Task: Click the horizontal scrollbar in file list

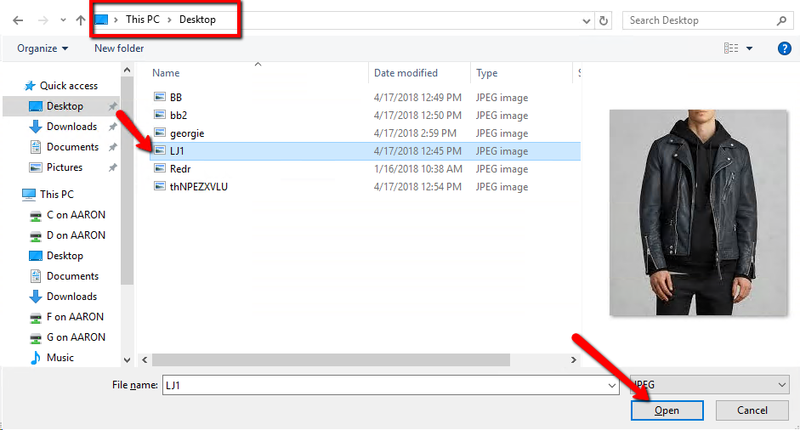Action: tap(357, 360)
